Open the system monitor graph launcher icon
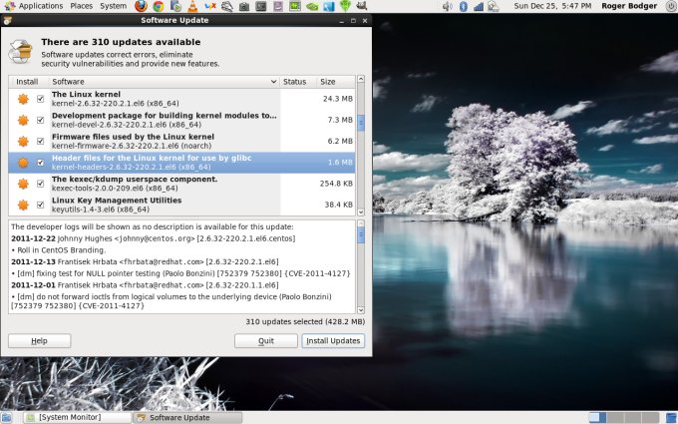The width and height of the screenshot is (678, 424). point(295,6)
